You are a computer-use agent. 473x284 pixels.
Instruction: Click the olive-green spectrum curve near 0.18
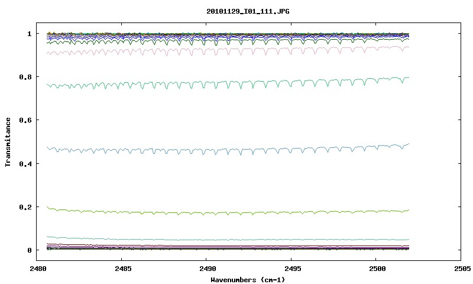pyautogui.click(x=228, y=213)
